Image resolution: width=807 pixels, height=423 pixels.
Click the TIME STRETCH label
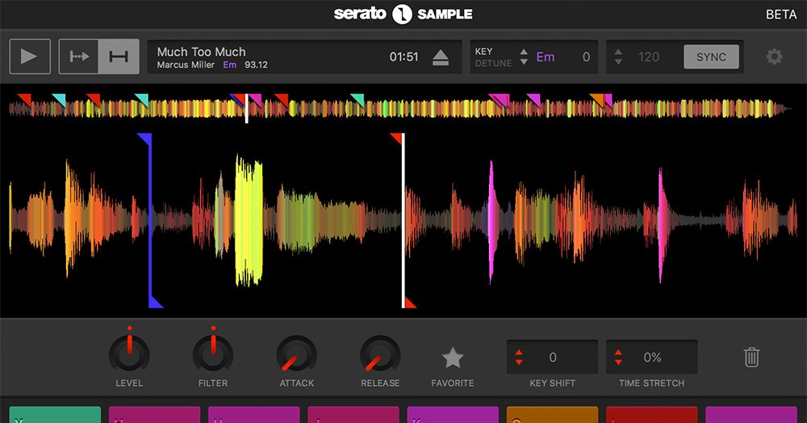[x=651, y=384]
